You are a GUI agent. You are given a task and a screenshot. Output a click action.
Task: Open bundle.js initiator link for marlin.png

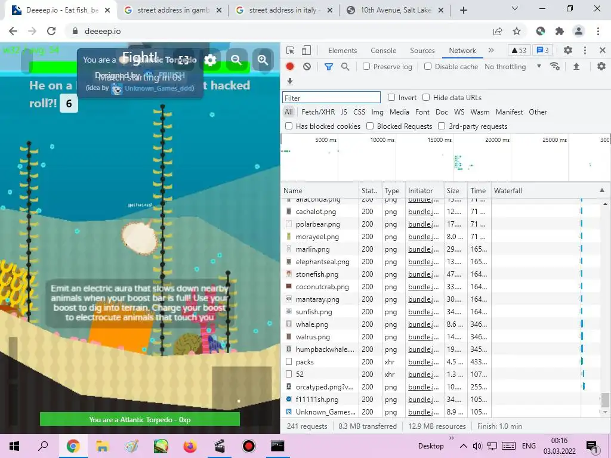coord(423,249)
